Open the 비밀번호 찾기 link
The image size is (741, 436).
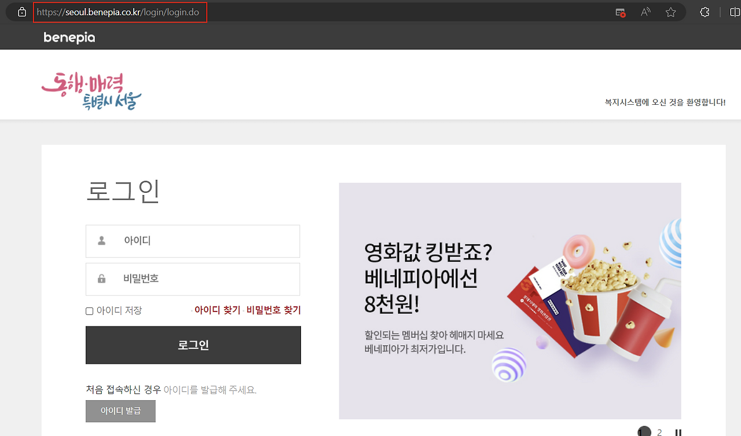(x=273, y=310)
